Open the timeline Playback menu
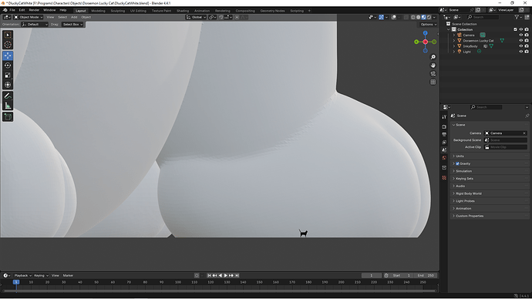This screenshot has width=532, height=299. pos(22,275)
